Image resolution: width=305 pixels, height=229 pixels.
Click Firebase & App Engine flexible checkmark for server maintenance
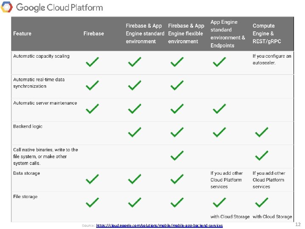(x=177, y=109)
